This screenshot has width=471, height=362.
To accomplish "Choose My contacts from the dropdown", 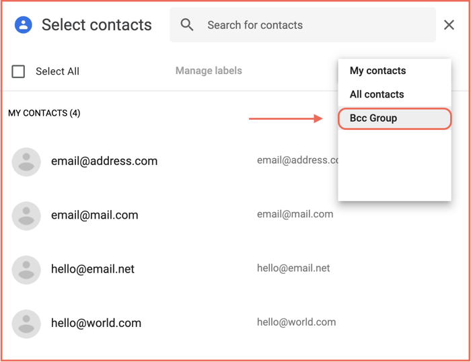I will pyautogui.click(x=377, y=71).
